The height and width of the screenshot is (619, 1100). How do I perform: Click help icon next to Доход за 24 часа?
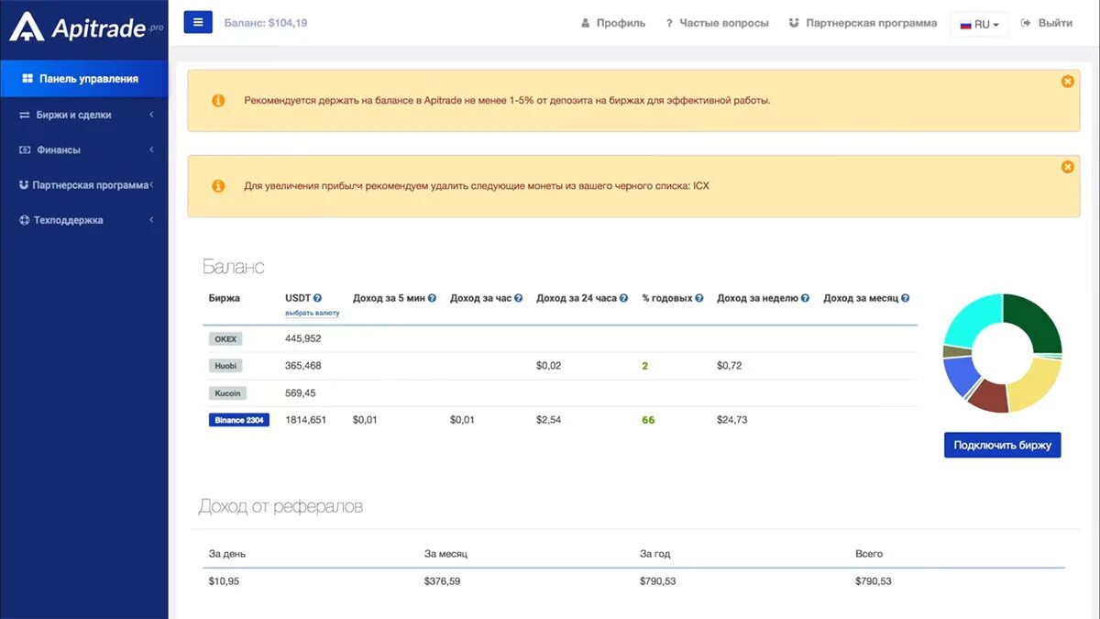point(624,298)
